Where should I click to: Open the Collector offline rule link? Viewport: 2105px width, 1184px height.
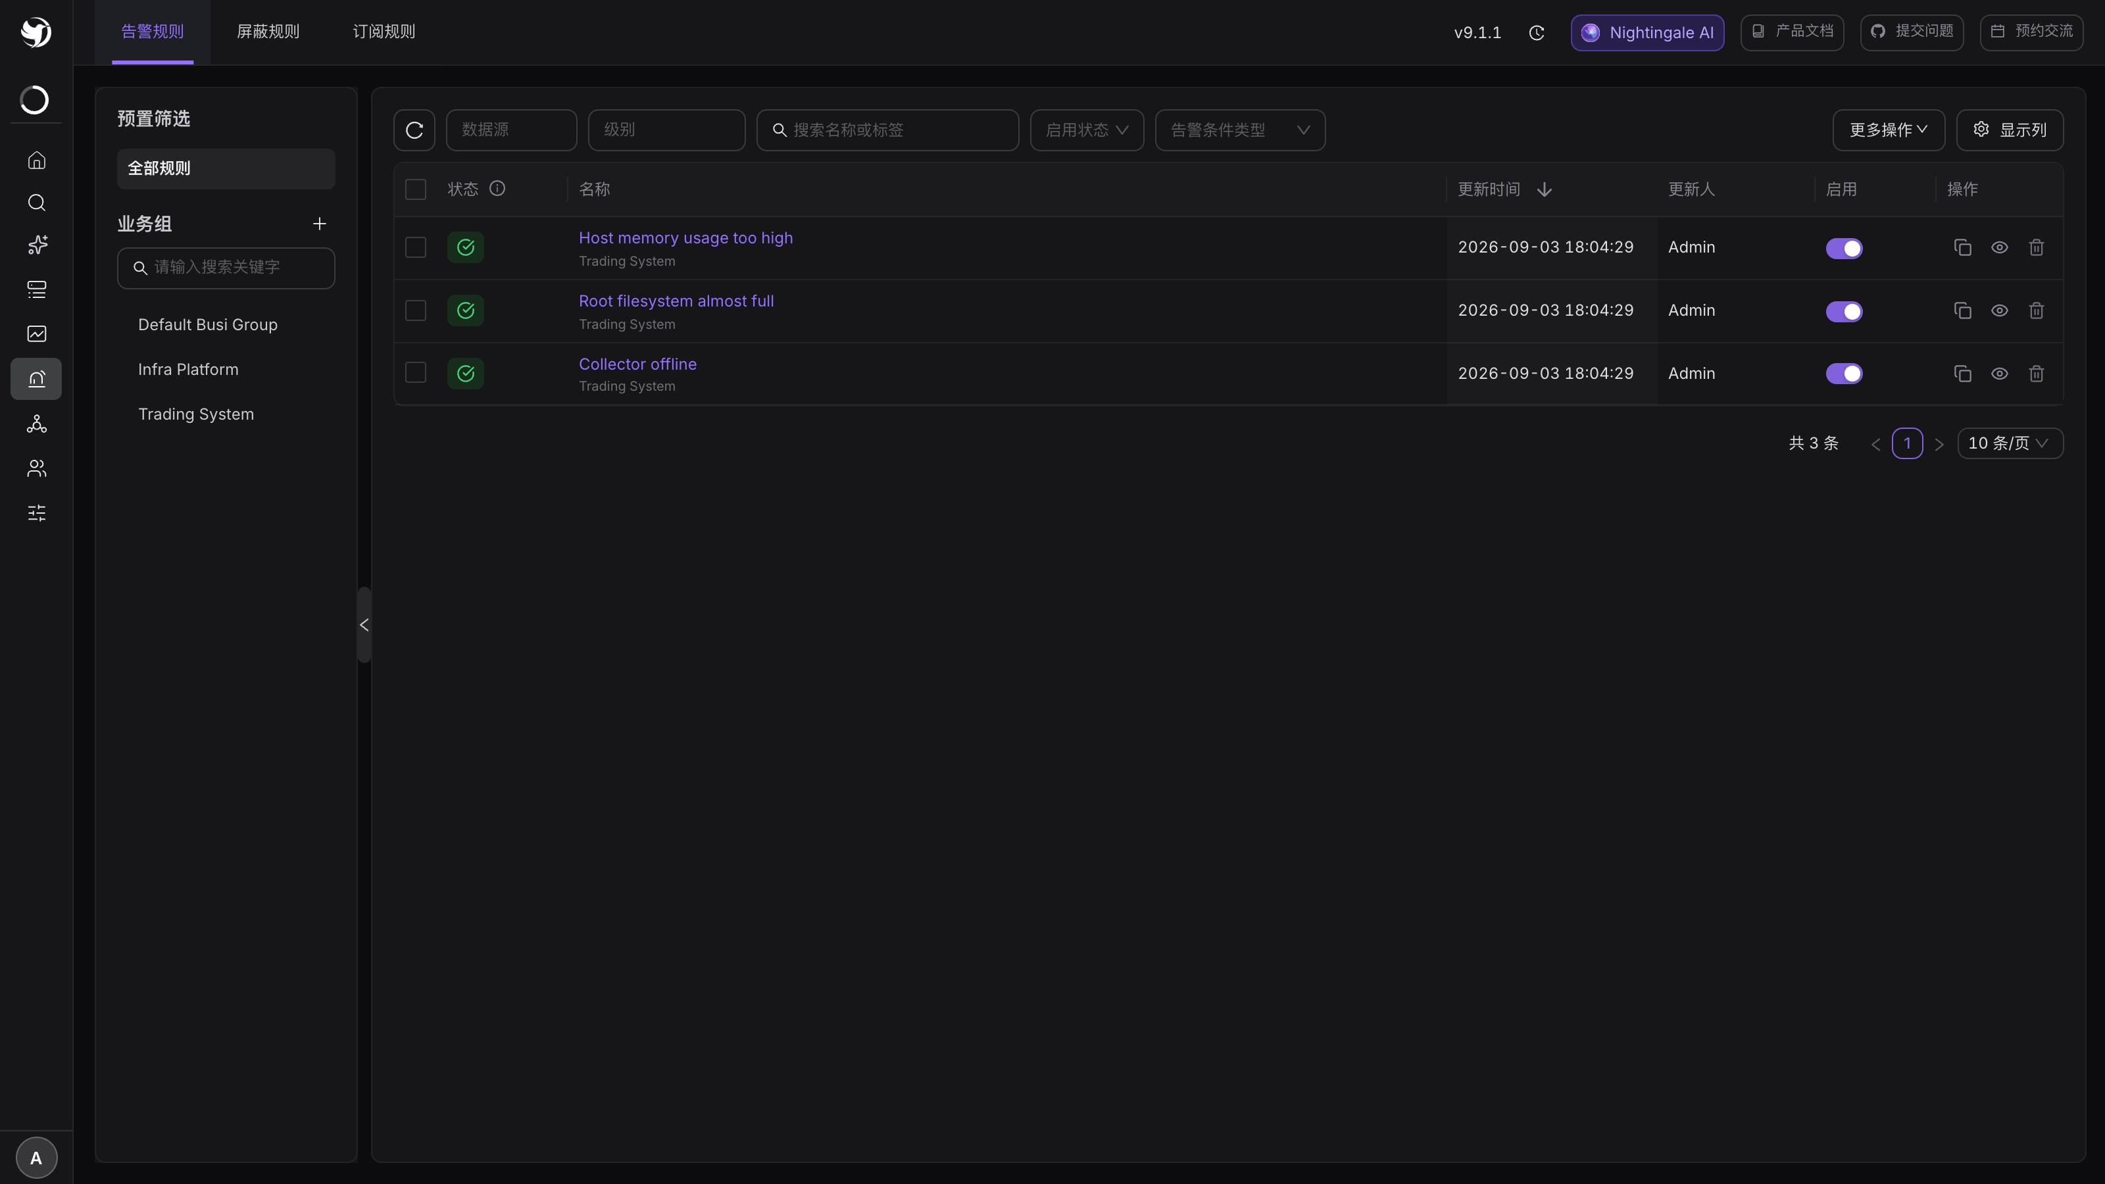[x=637, y=364]
